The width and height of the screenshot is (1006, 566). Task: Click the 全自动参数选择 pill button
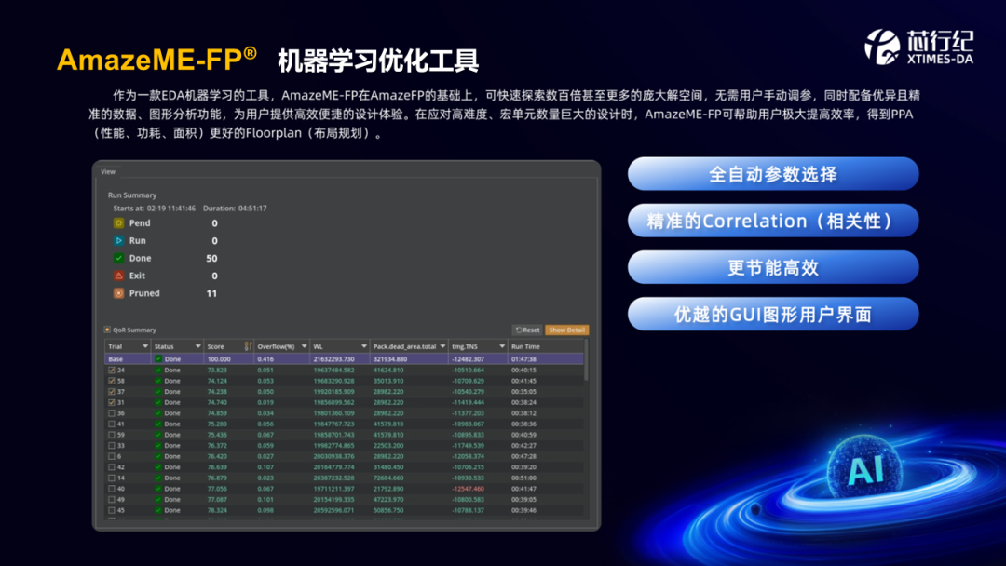(773, 174)
